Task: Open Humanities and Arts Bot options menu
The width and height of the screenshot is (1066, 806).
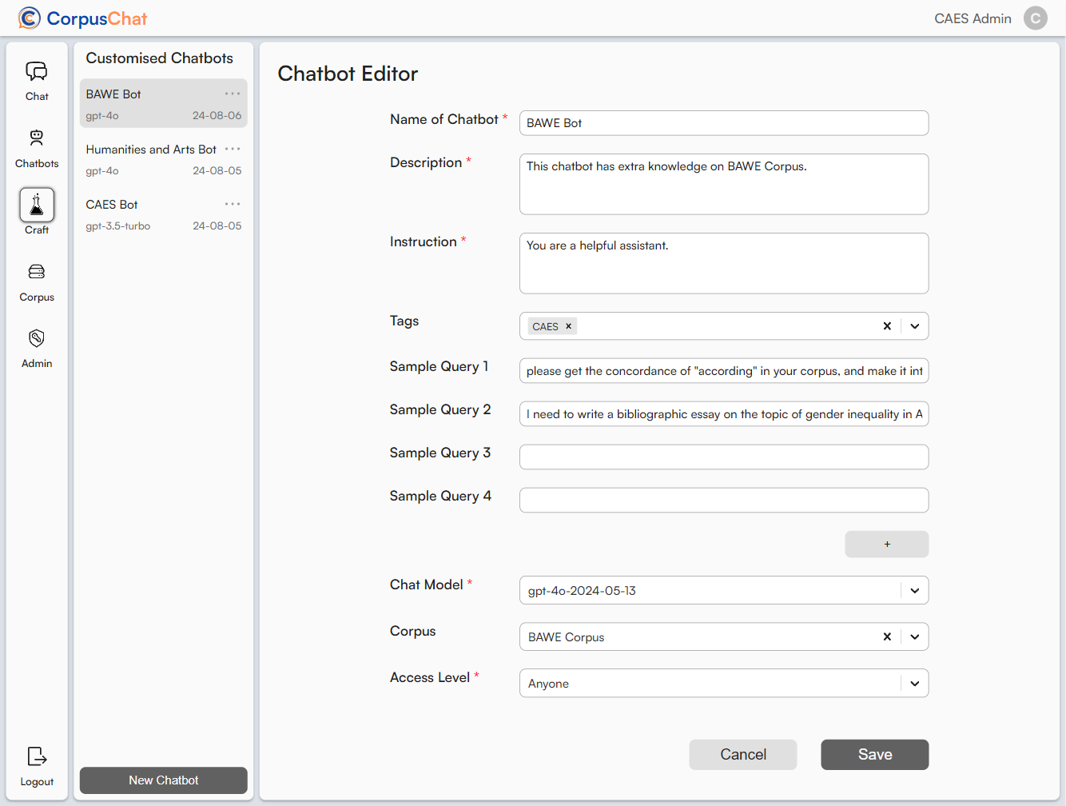Action: click(233, 149)
